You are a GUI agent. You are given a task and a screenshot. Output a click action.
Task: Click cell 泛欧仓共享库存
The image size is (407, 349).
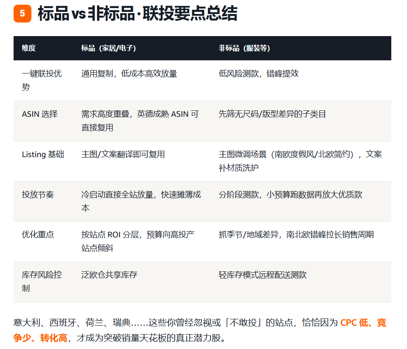pyautogui.click(x=109, y=275)
